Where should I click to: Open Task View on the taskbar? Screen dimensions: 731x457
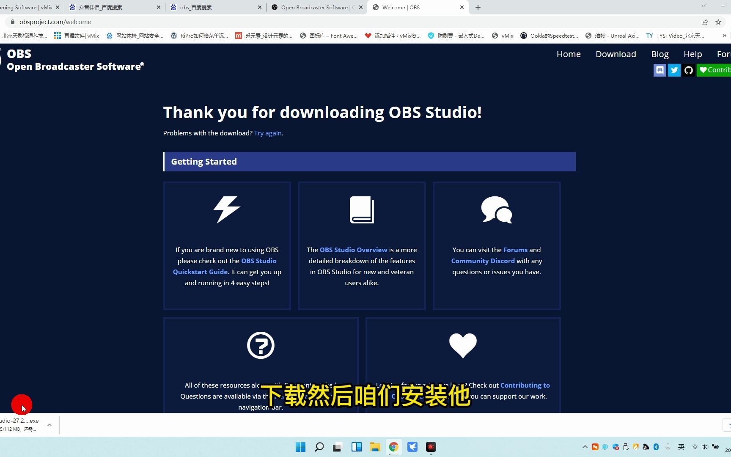click(x=338, y=447)
